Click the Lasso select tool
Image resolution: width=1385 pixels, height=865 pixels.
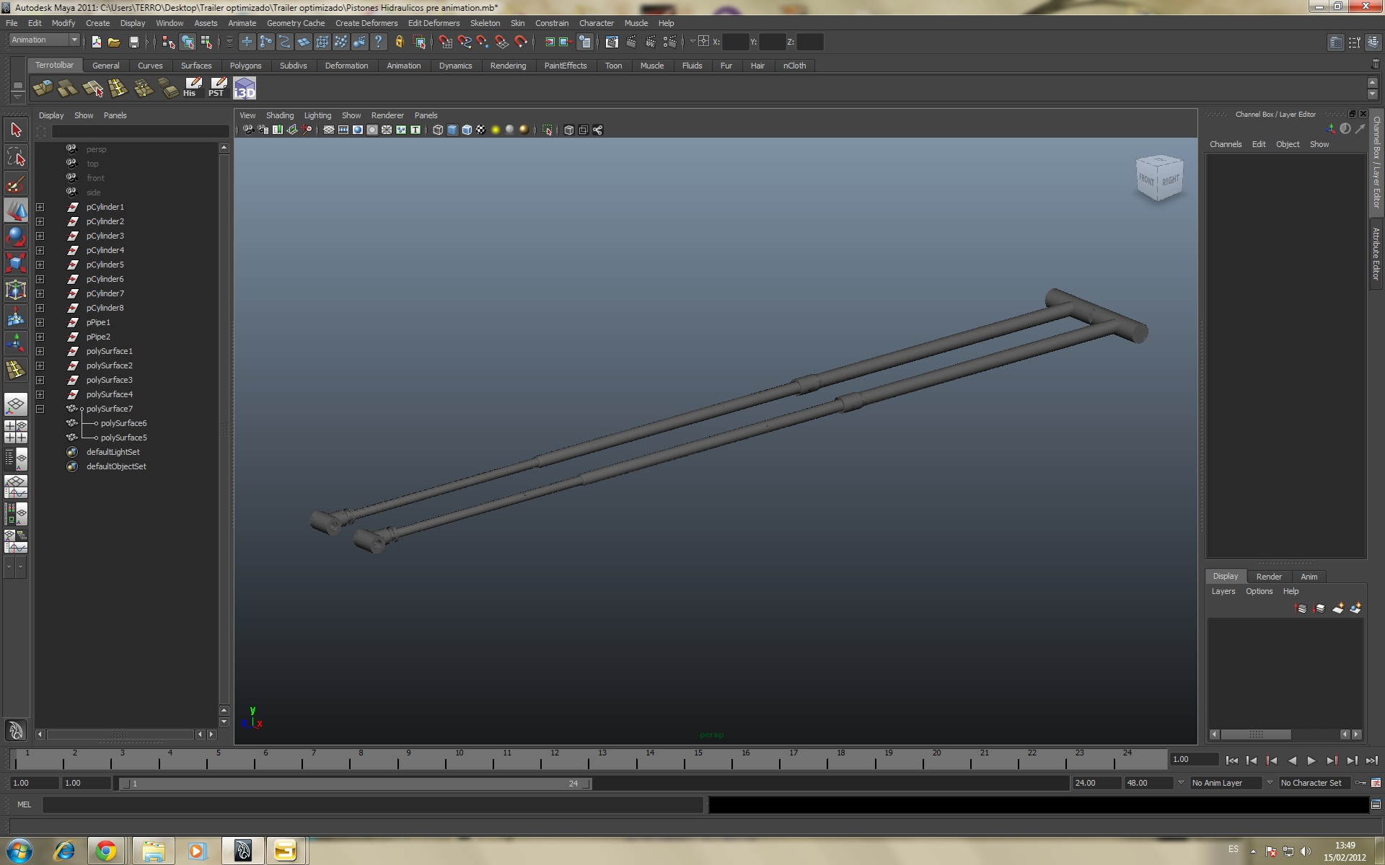pos(16,157)
